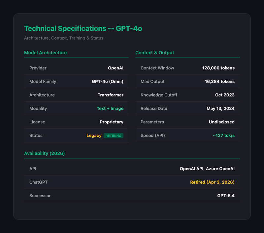
Task: Click the ~137 tok/s speed value
Action: tap(223, 136)
